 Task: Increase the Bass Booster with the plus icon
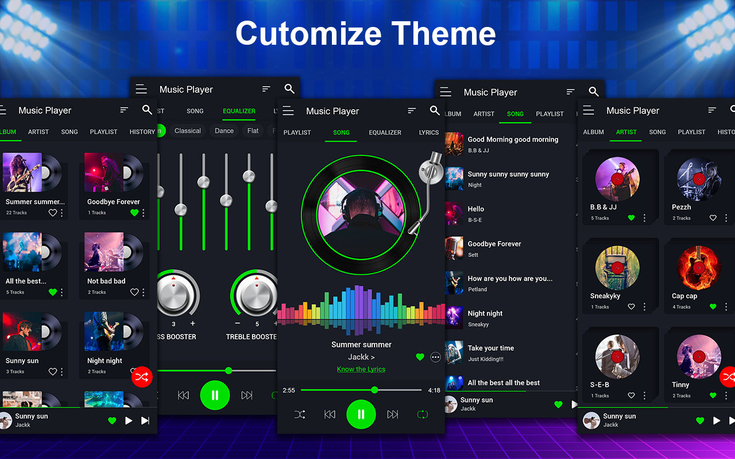point(192,324)
